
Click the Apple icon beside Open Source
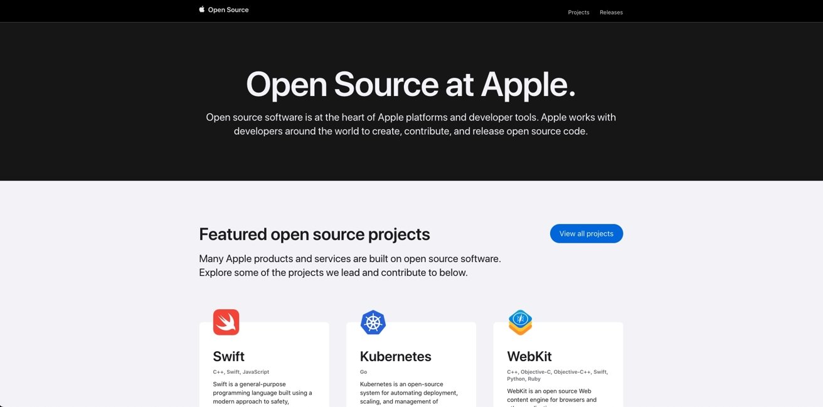click(x=201, y=9)
